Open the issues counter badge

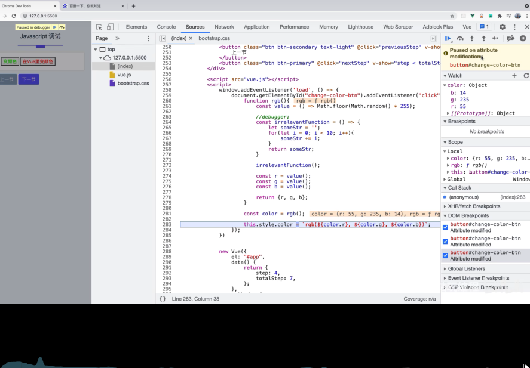pos(485,27)
